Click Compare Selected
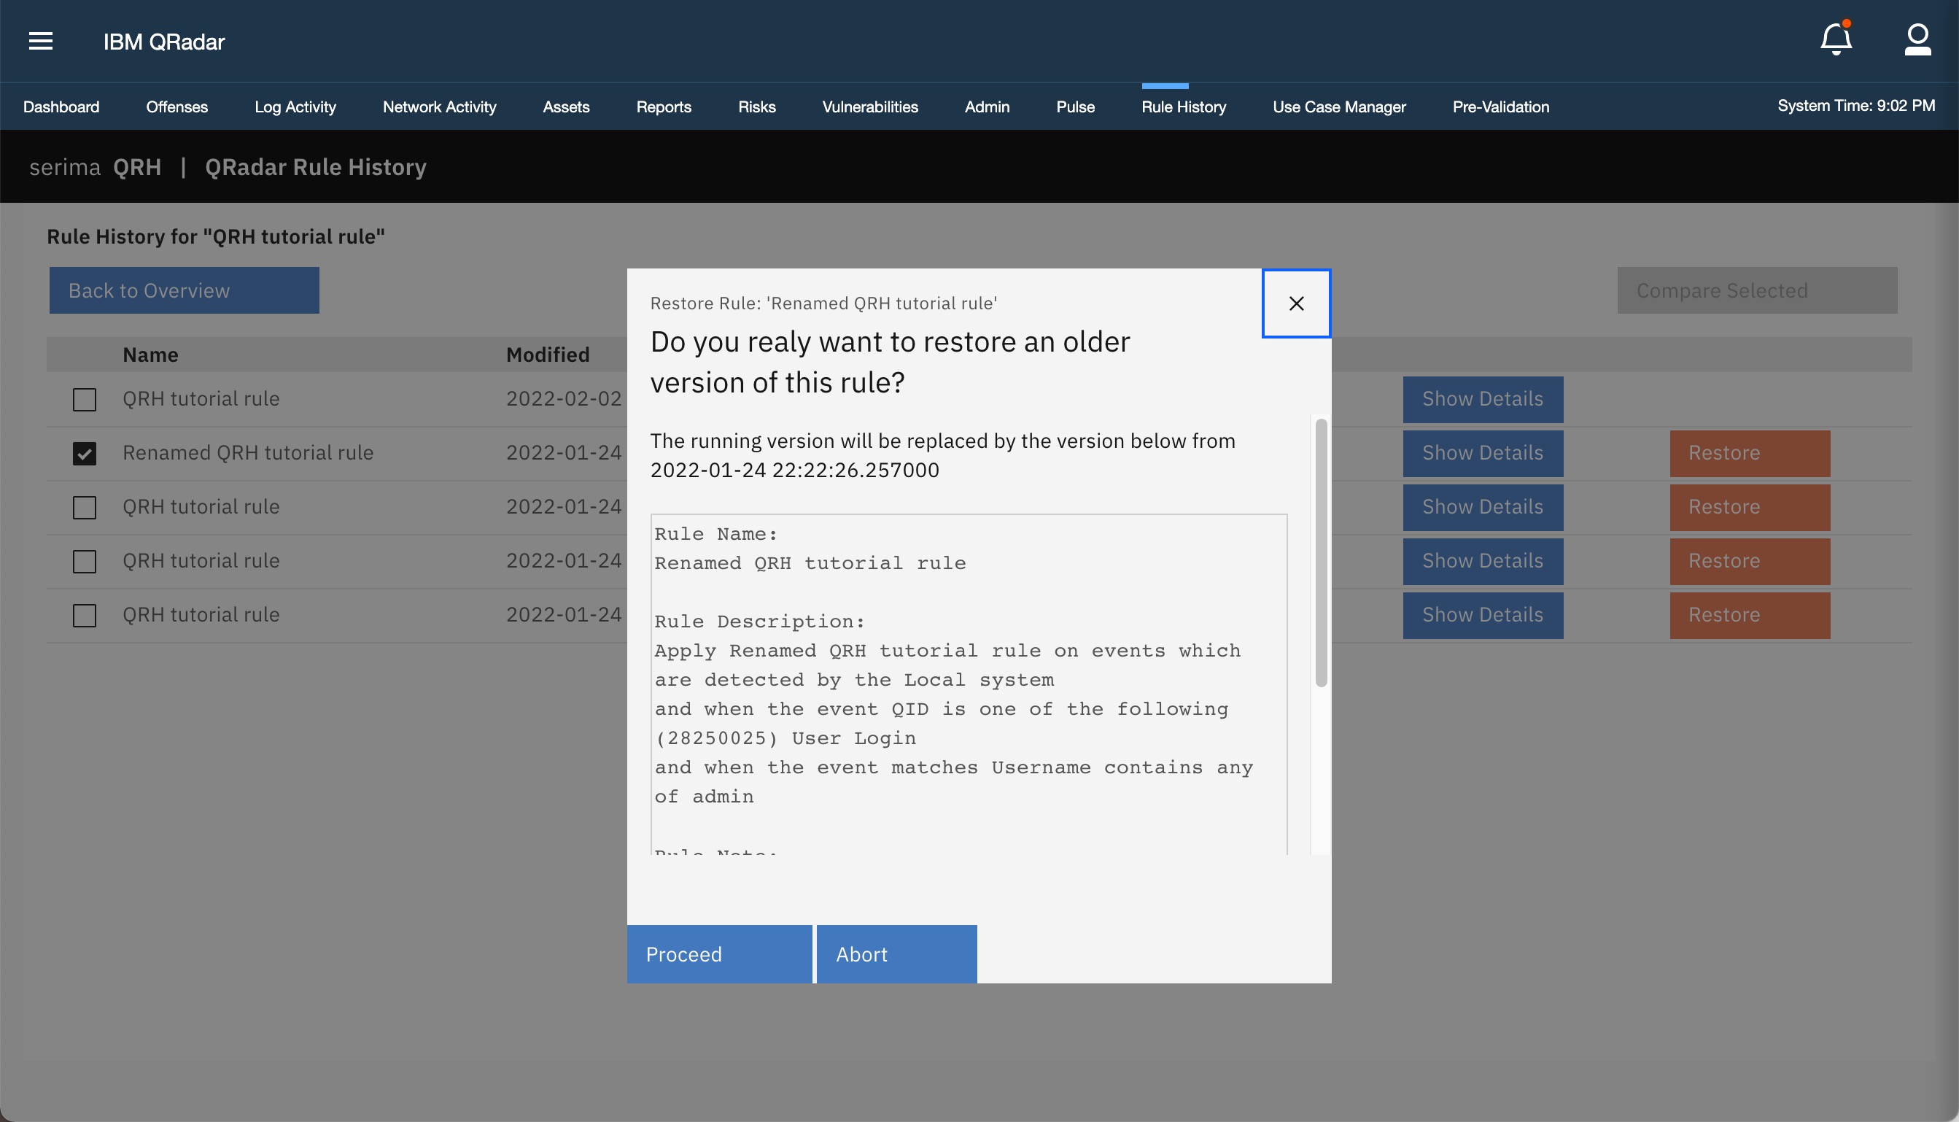Viewport: 1959px width, 1122px height. pyautogui.click(x=1756, y=290)
